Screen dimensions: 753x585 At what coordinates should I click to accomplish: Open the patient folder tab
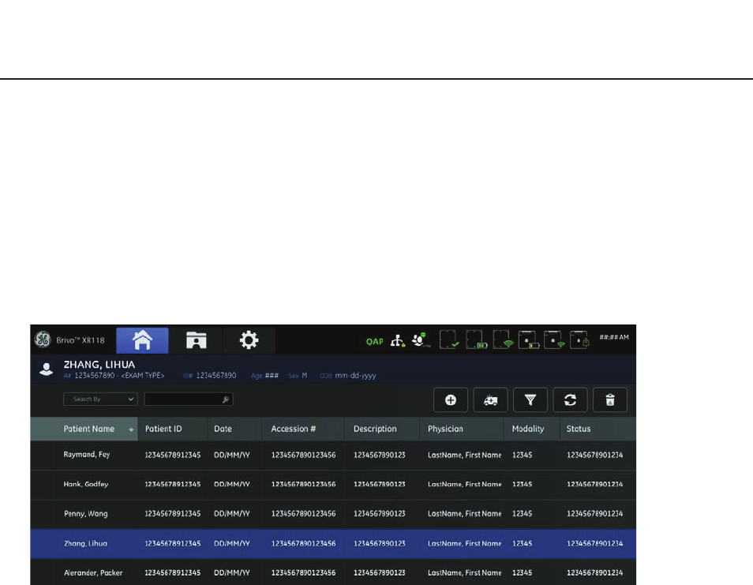(x=196, y=340)
